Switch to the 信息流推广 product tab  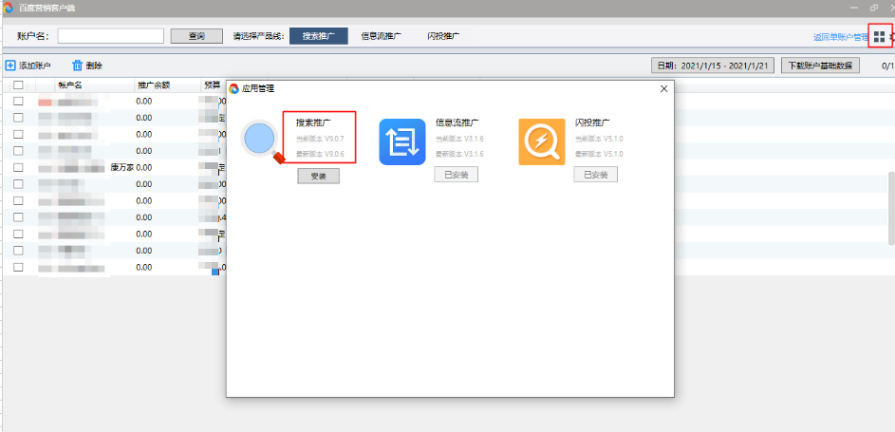click(381, 36)
